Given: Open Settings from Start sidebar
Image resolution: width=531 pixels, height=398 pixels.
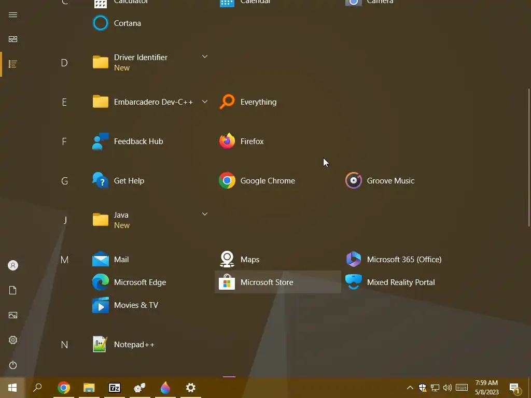Looking at the screenshot, I should coord(13,340).
